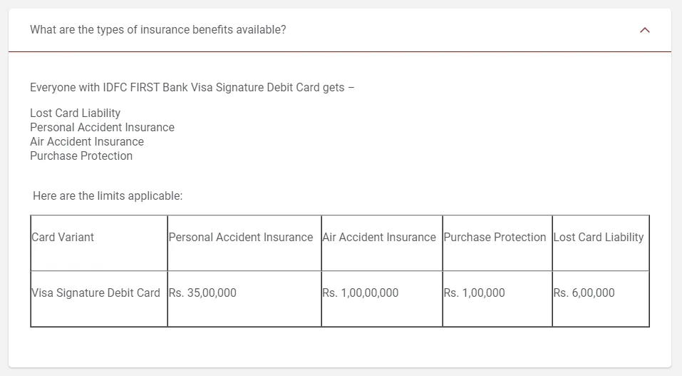Click the 'Everyone with IDFC FIRST Bank' sentence
682x376 pixels.
(192, 88)
